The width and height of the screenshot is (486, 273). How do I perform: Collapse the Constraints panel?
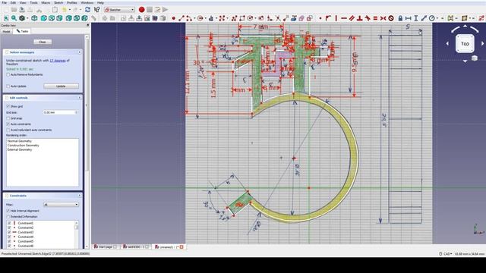pos(80,196)
